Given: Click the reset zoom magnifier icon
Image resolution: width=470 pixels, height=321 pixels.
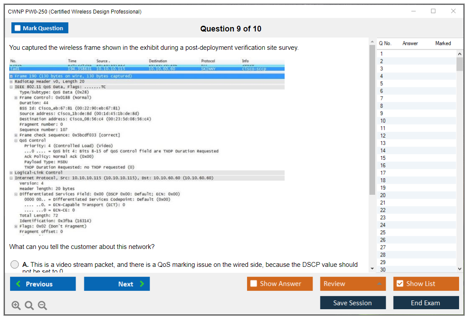Looking at the screenshot, I should point(29,306).
